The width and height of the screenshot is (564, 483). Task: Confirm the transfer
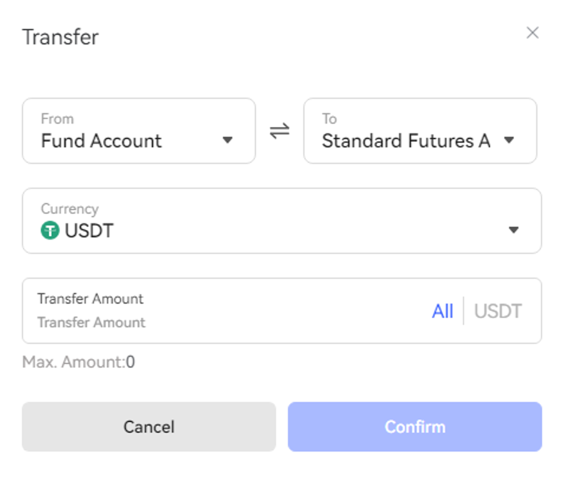[414, 427]
